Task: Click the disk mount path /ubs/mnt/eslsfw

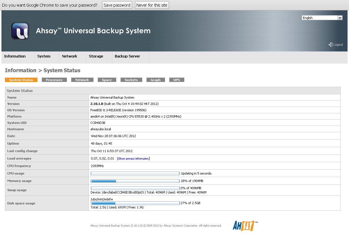Action: click(x=102, y=199)
